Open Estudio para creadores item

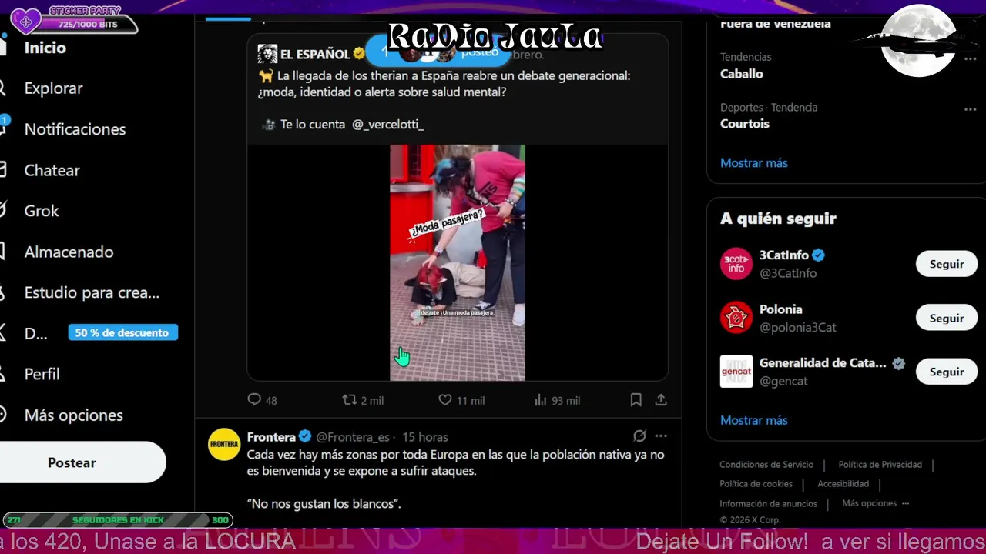(92, 293)
